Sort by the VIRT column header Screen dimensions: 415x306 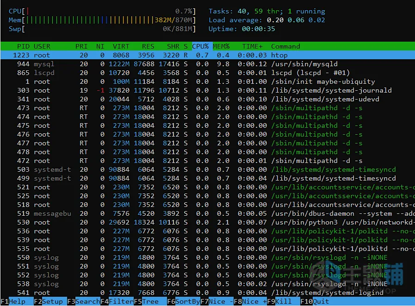(x=121, y=46)
